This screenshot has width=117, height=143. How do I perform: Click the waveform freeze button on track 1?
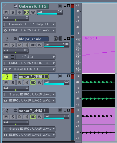tap(19, 12)
